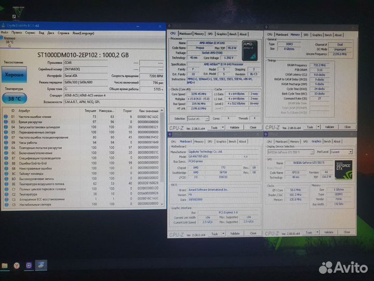This screenshot has width=374, height=281.
Task: Open the Диск menu in CrystalDiskInfo
Action: [50, 33]
